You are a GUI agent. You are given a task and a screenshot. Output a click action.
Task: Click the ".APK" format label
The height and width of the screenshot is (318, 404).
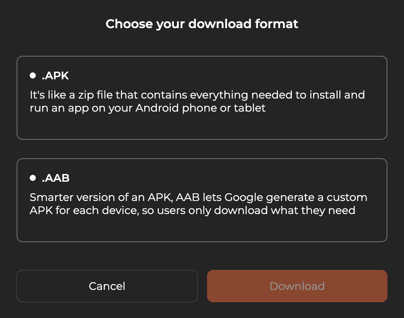pos(55,75)
